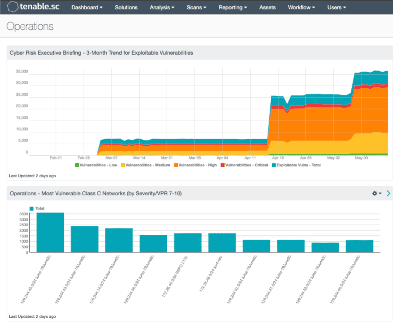Expand the Users menu

[x=337, y=7]
